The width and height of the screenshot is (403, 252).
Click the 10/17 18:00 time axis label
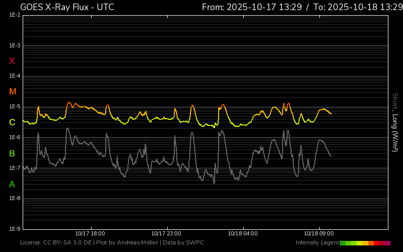[x=90, y=233]
